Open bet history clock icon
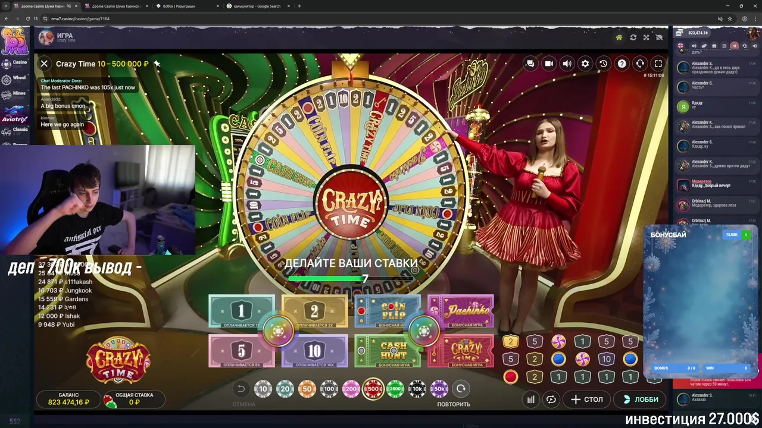 click(x=603, y=64)
